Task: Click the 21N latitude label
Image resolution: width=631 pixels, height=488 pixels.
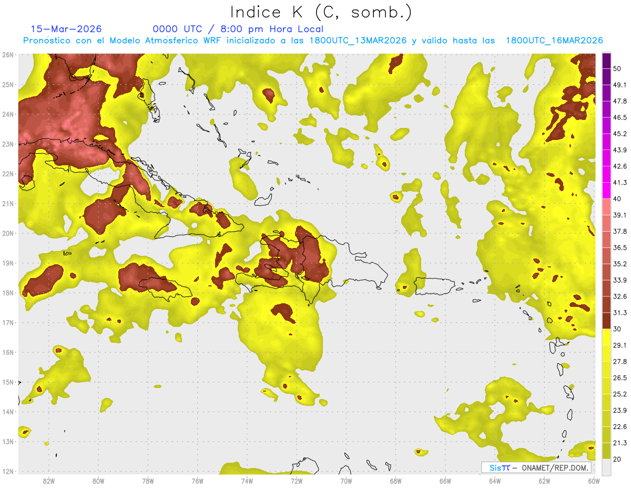Action: [x=8, y=204]
